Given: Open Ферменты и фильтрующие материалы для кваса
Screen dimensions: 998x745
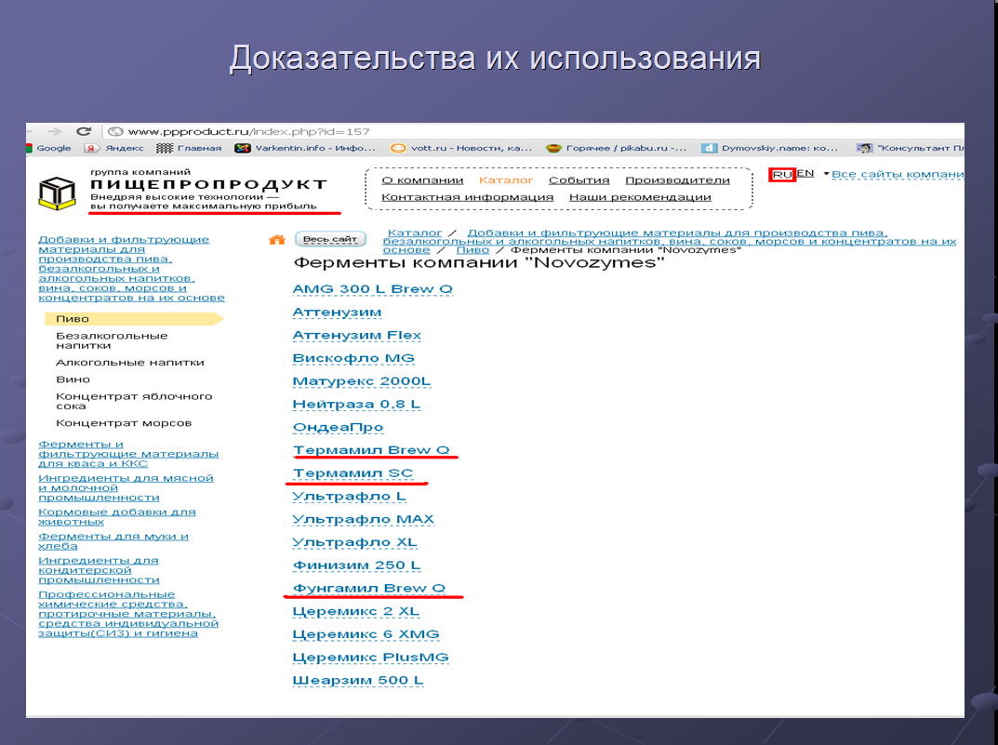Looking at the screenshot, I should coord(128,454).
